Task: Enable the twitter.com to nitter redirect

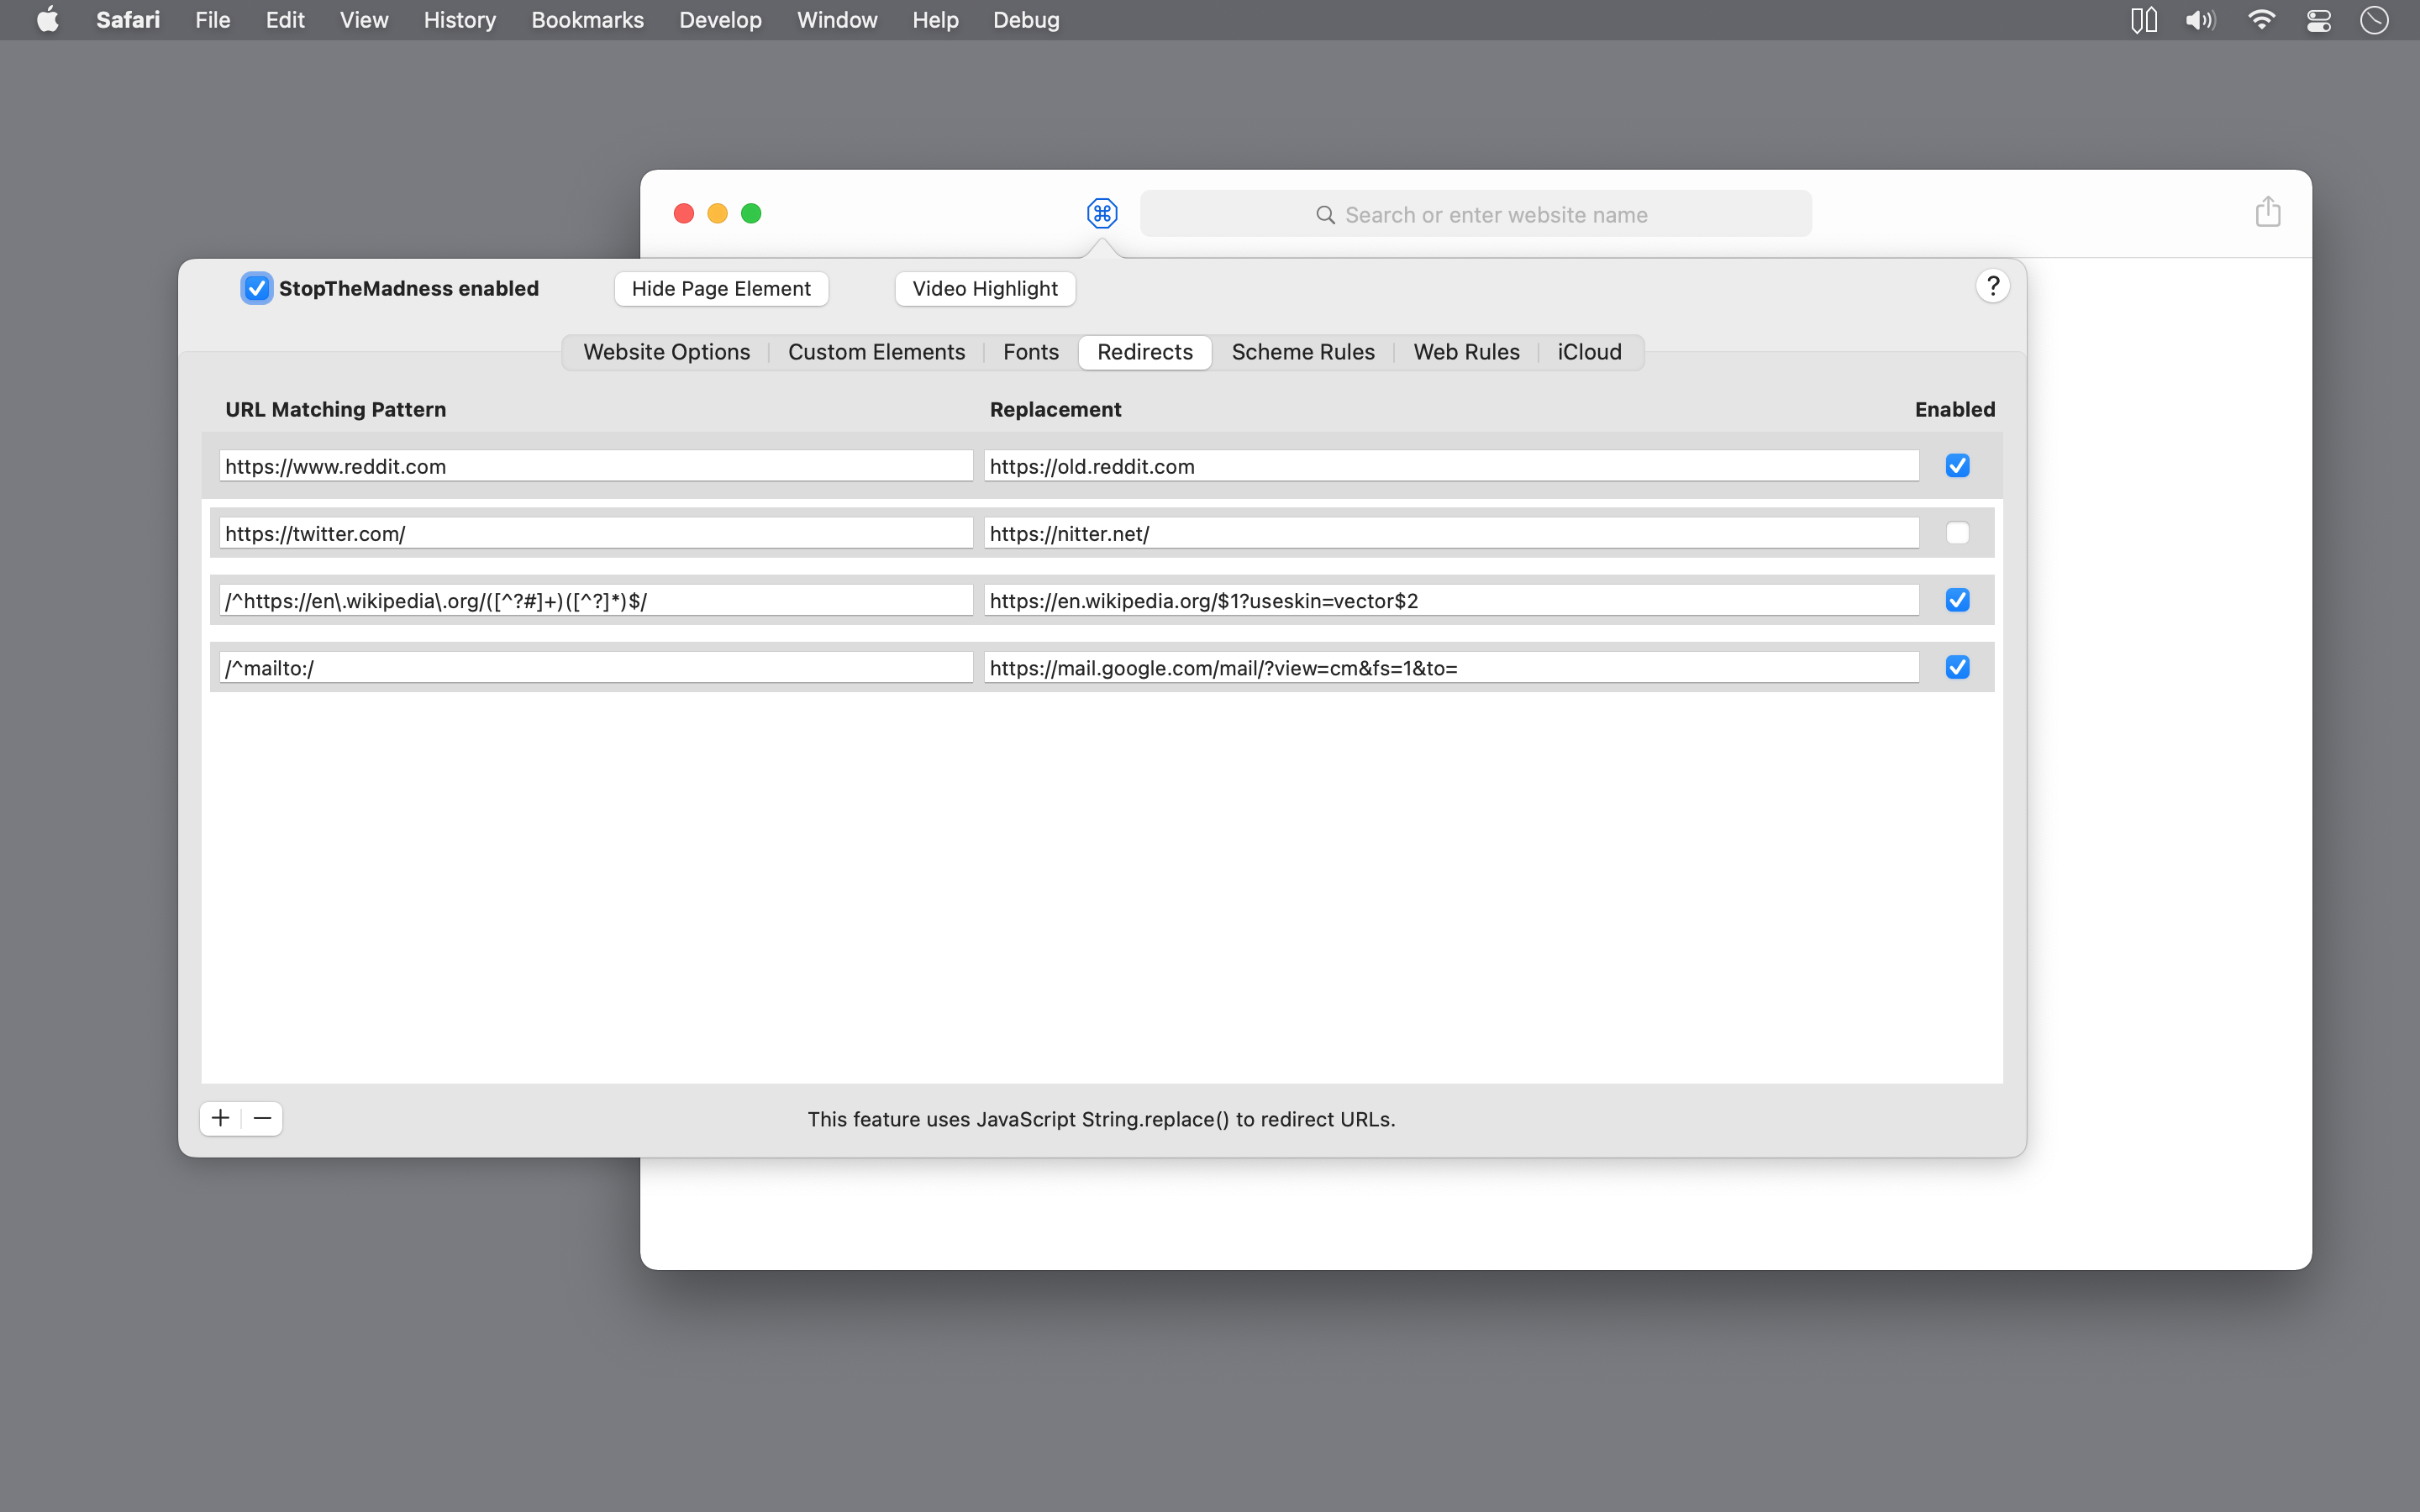Action: click(x=1957, y=533)
